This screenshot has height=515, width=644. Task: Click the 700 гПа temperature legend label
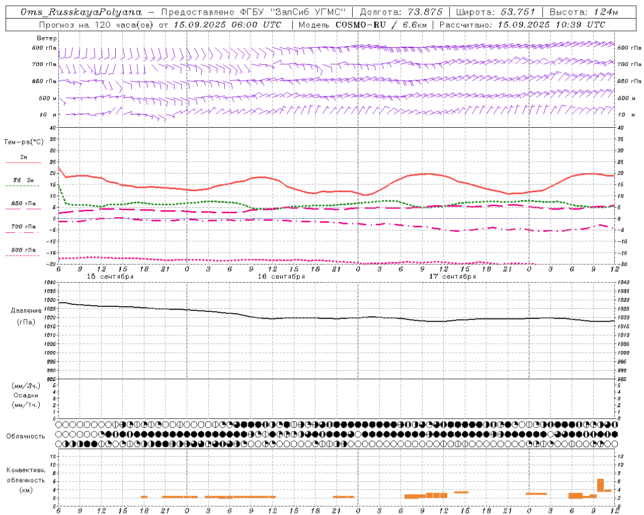(x=23, y=227)
